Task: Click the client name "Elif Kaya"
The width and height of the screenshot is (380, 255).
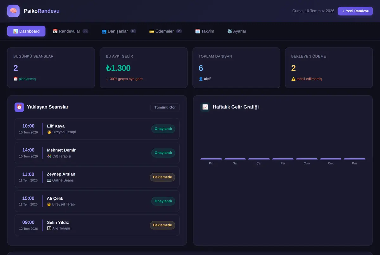Action: 56,126
